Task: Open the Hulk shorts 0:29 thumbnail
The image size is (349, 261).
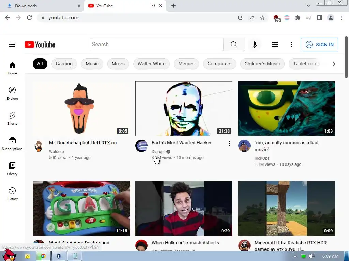Action: coord(184,208)
